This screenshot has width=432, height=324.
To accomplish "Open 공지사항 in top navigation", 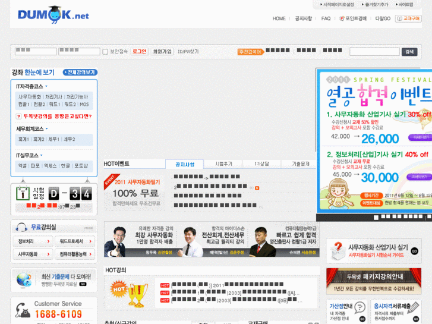I will 303,18.
